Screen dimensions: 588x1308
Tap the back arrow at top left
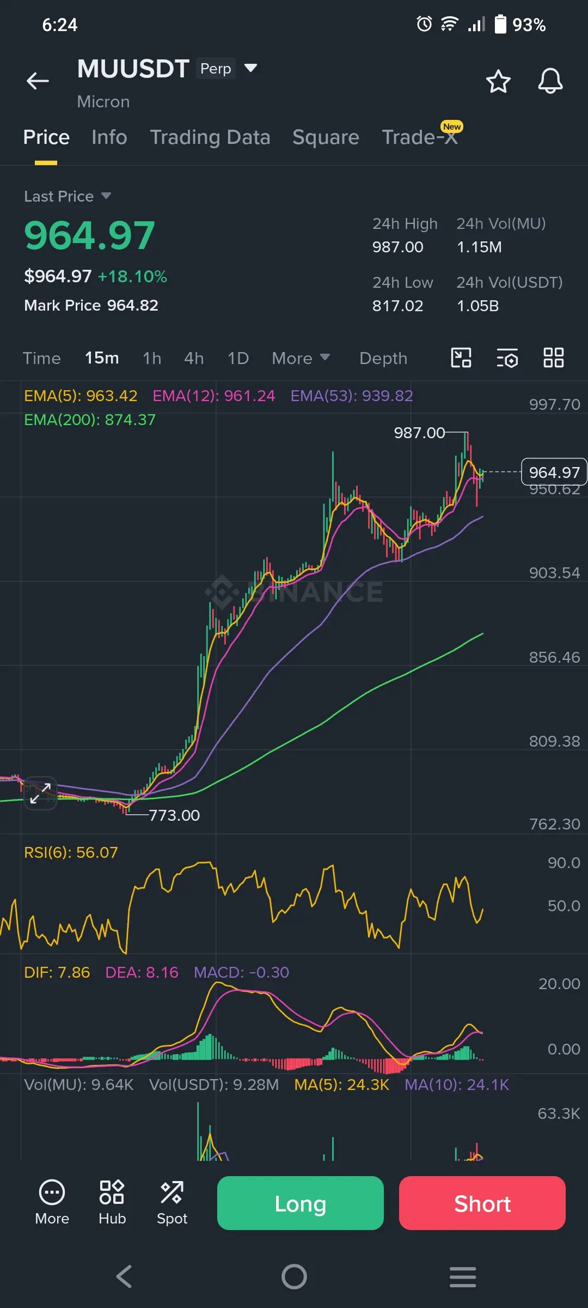[38, 81]
